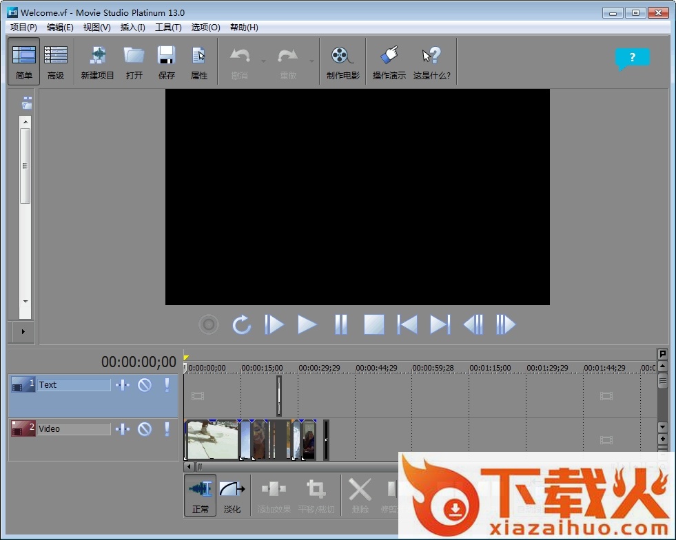
Task: Open the 选项(O) menu
Action: pos(205,27)
